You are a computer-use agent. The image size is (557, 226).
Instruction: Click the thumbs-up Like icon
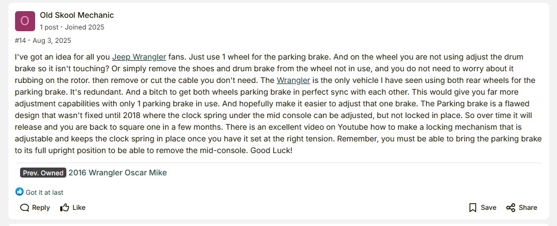65,208
